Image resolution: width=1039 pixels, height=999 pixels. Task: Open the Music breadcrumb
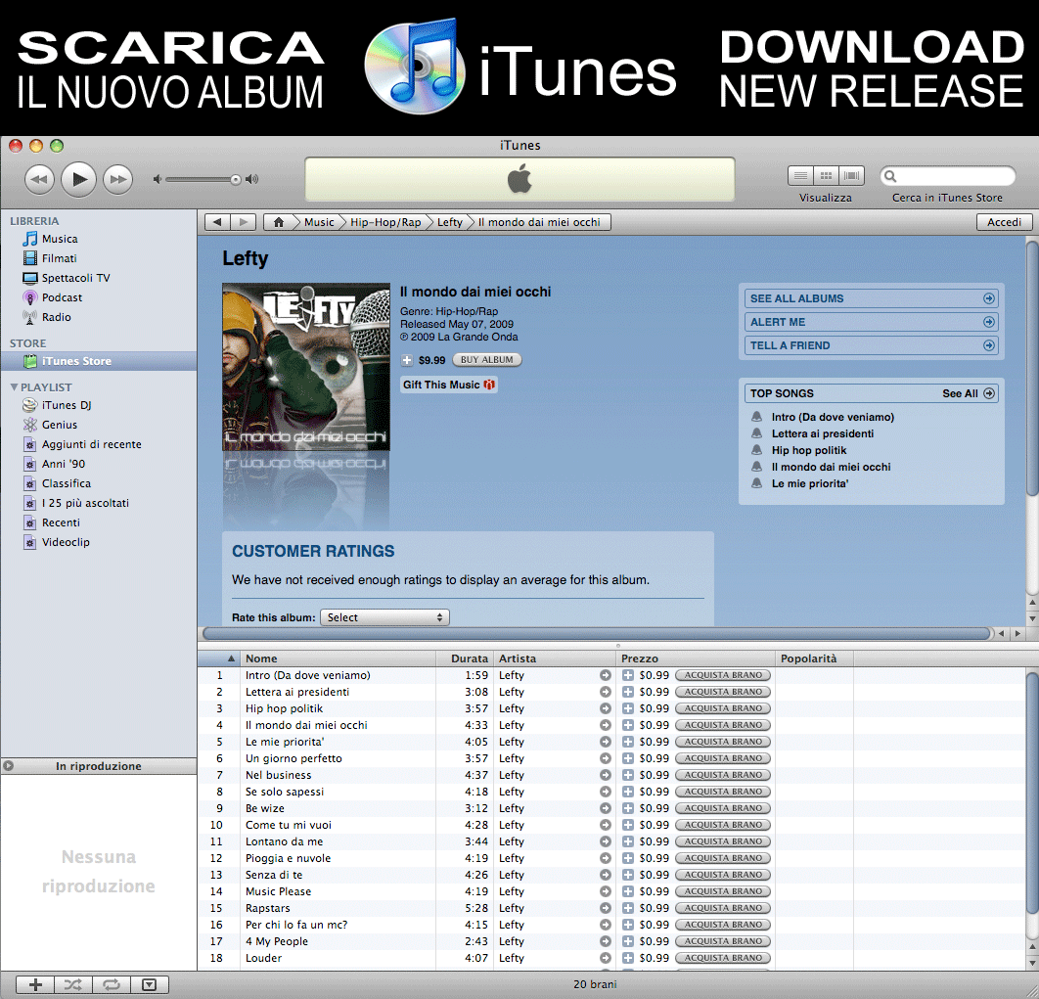click(319, 222)
